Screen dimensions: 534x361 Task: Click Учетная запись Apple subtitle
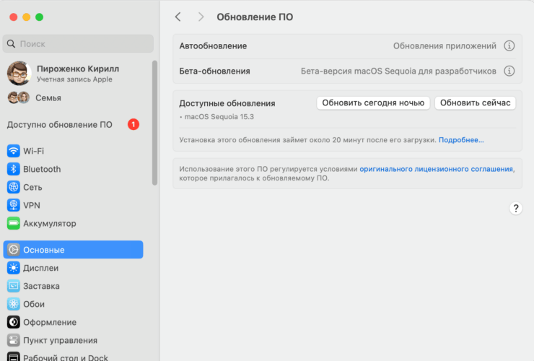pos(74,79)
